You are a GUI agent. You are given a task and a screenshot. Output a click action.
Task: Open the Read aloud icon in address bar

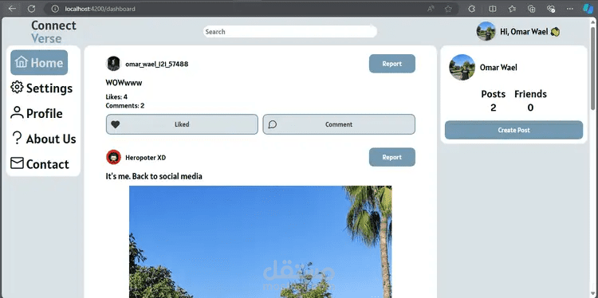tap(431, 9)
